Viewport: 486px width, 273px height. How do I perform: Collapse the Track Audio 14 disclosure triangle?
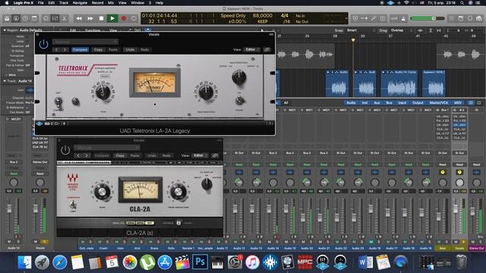click(5, 81)
